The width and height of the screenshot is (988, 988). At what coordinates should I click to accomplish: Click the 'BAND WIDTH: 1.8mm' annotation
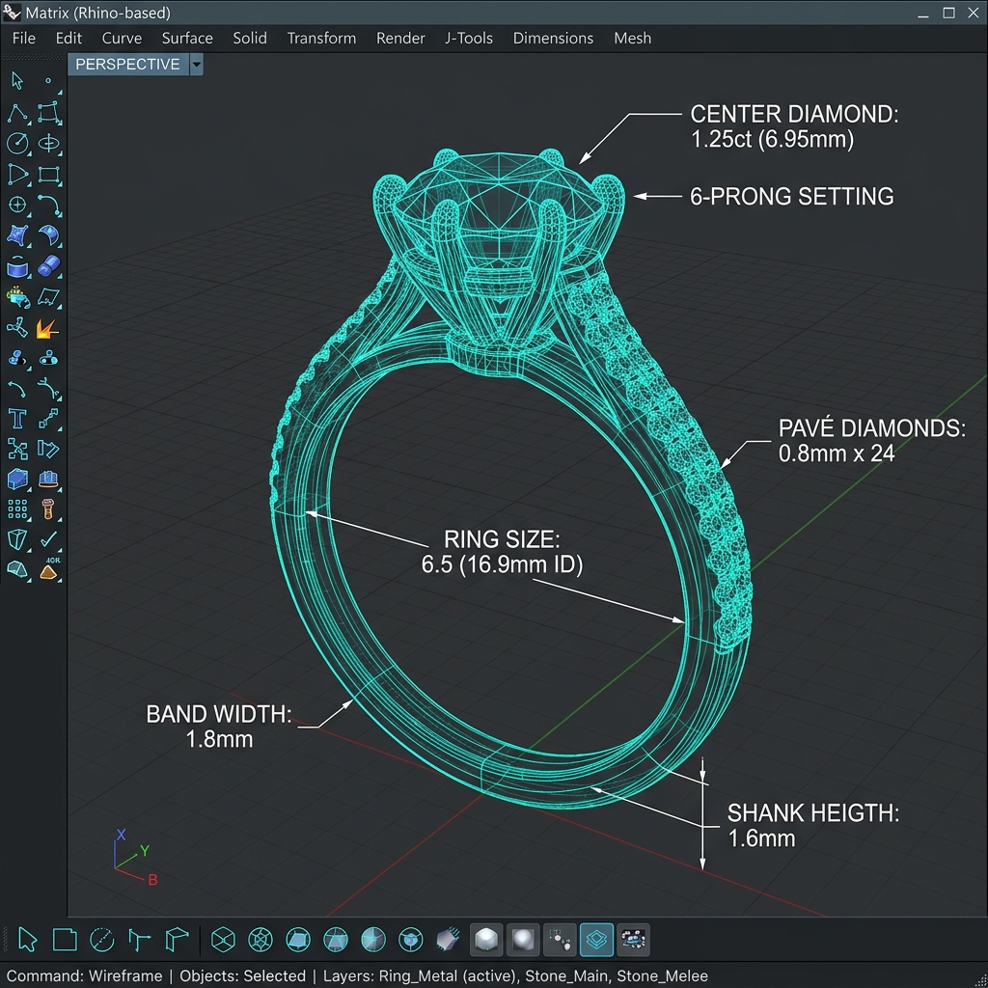coord(219,727)
